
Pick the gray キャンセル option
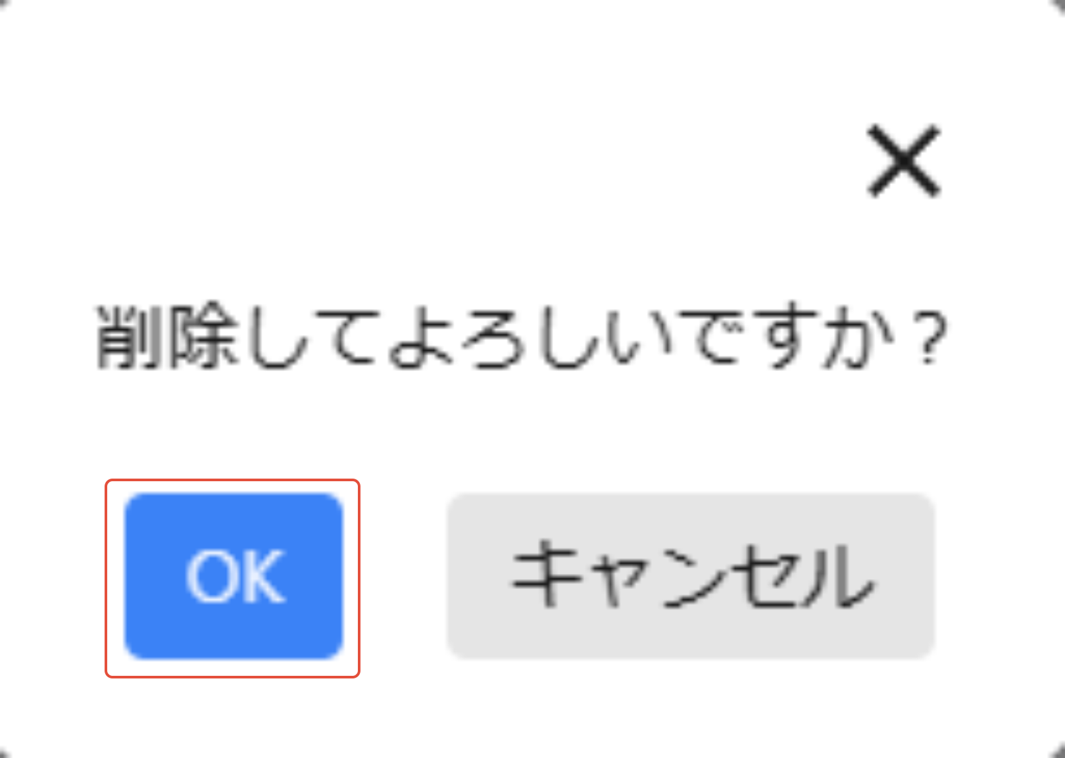coord(691,577)
